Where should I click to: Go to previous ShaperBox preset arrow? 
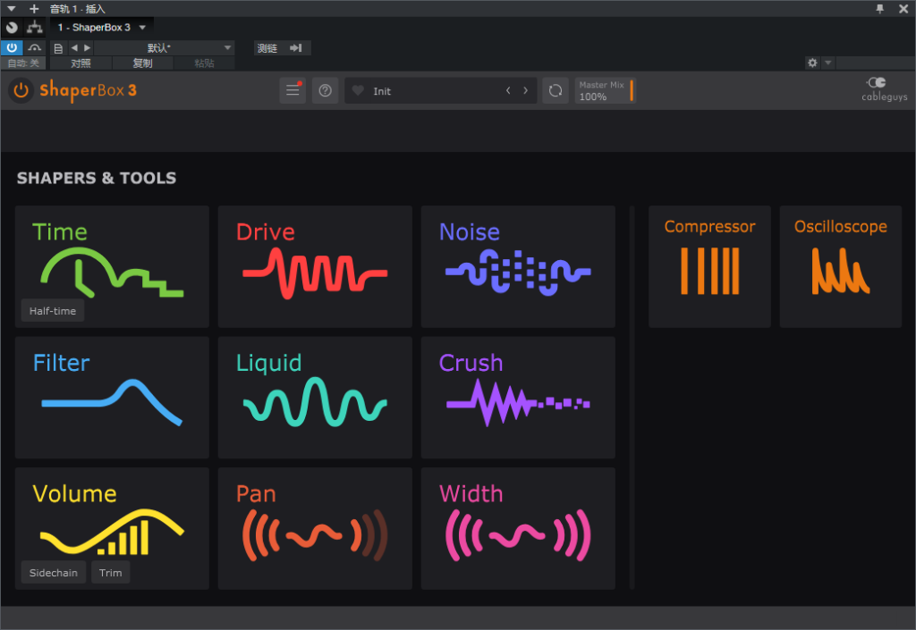pyautogui.click(x=508, y=90)
